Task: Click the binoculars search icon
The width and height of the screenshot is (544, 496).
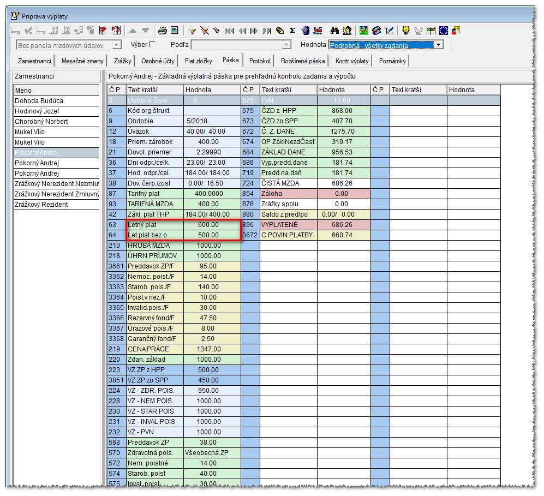Action: [x=334, y=31]
